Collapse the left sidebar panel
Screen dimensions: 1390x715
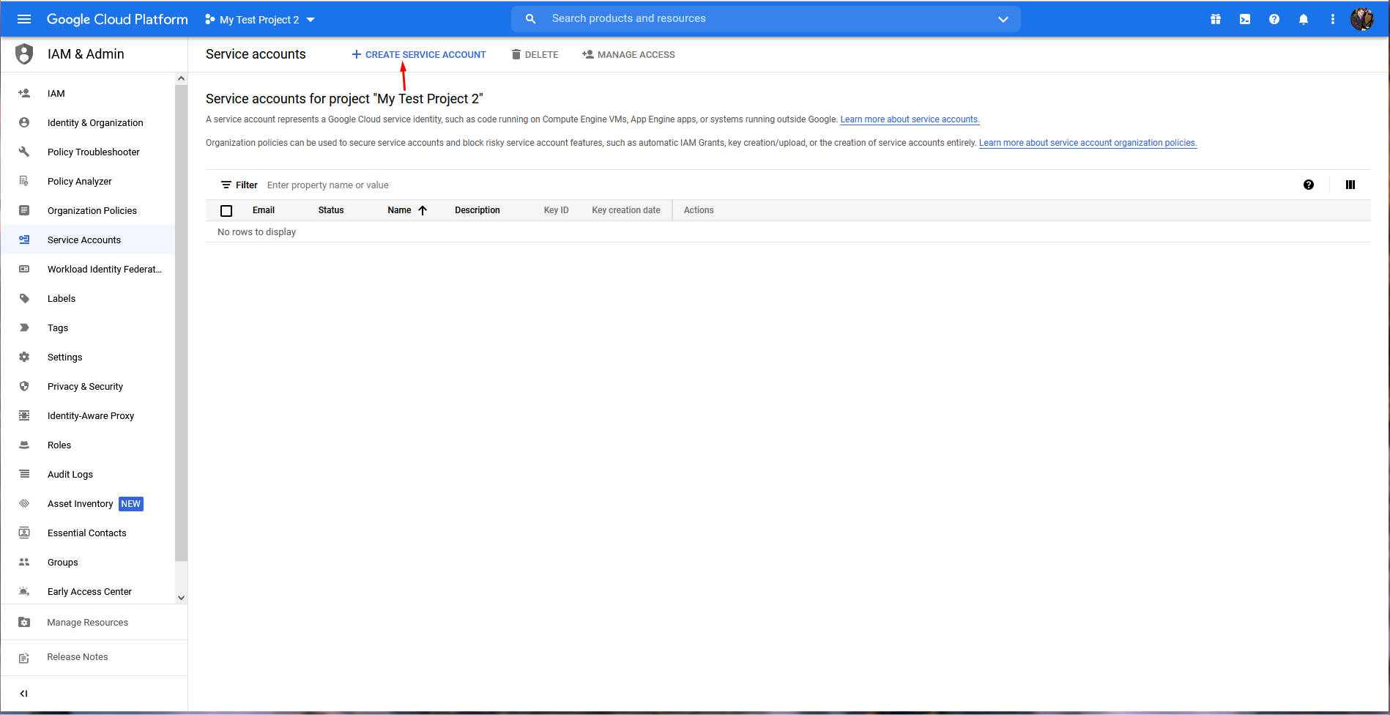(x=24, y=693)
